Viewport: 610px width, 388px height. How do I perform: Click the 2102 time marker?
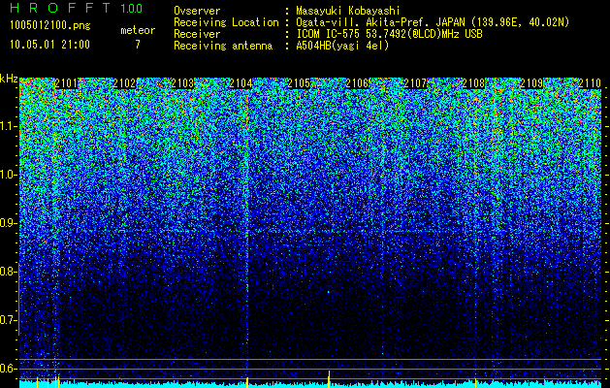(124, 83)
